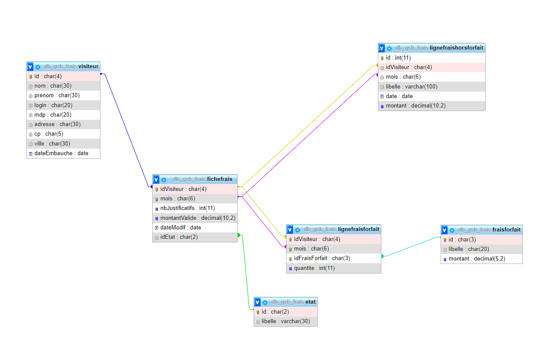
Task: Click the fichefrais table title
Action: pyautogui.click(x=219, y=179)
